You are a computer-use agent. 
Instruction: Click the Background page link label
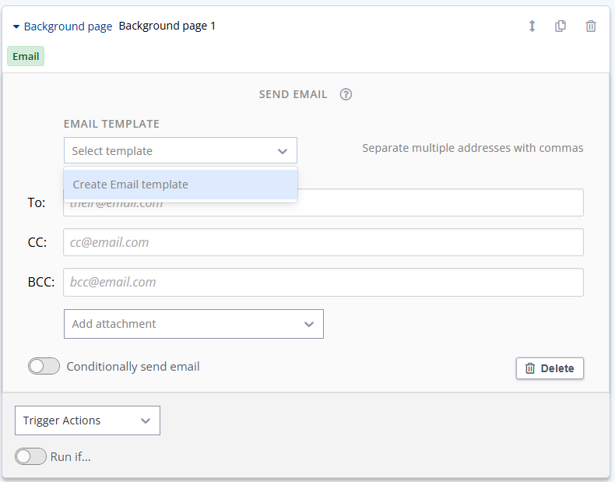pyautogui.click(x=68, y=26)
